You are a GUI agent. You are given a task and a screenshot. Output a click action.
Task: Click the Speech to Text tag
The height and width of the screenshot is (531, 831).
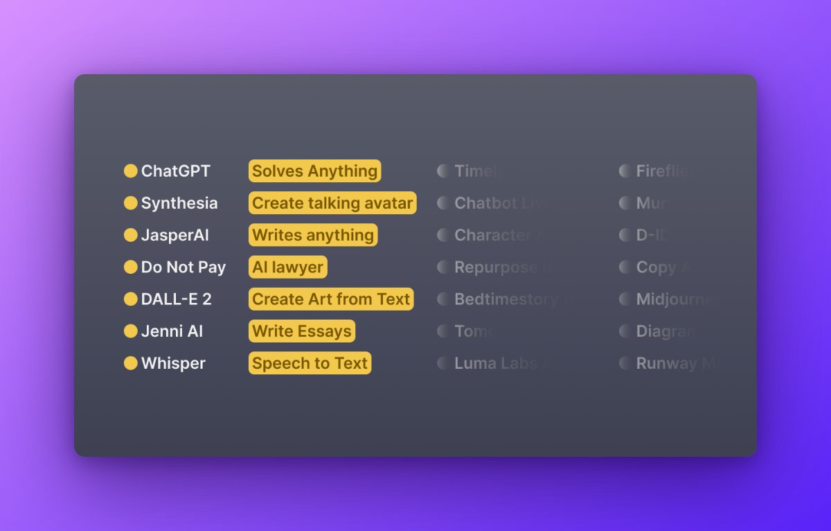[310, 363]
